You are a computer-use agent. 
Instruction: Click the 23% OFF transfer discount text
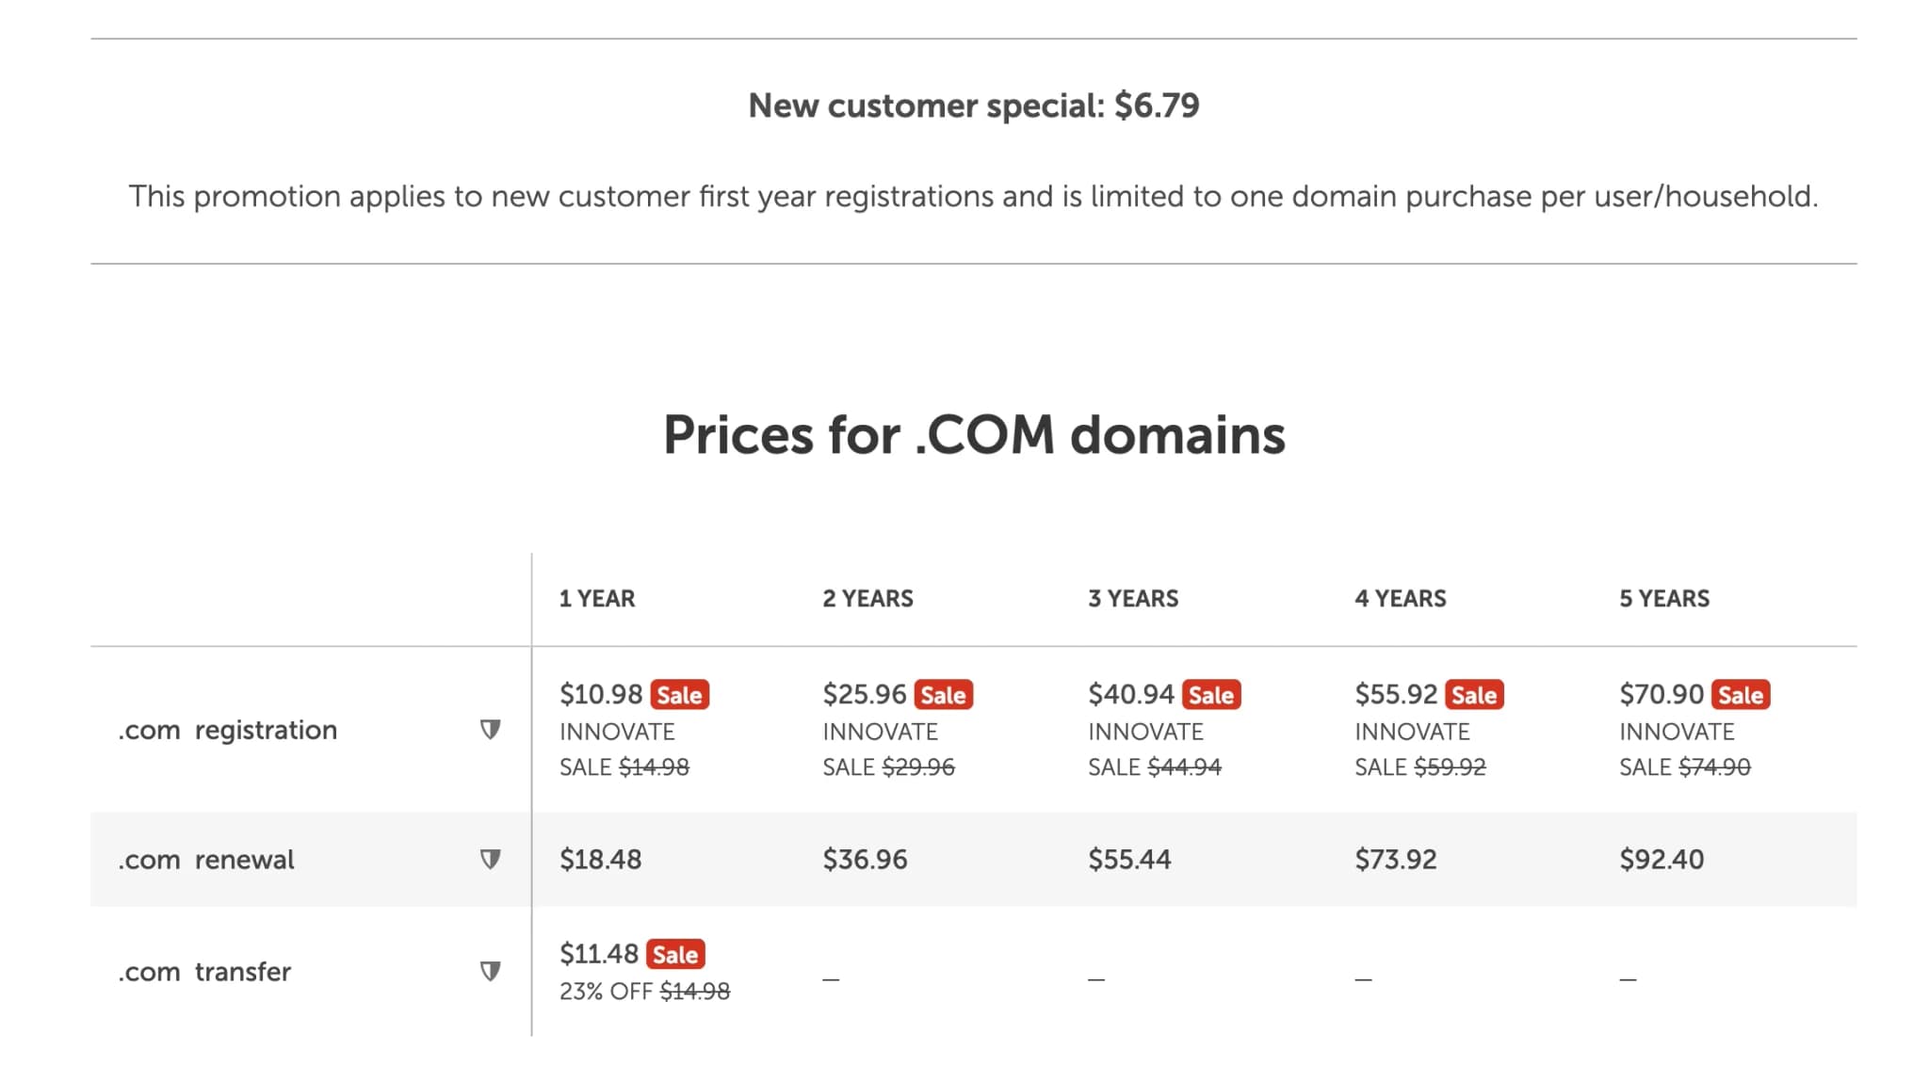606,992
